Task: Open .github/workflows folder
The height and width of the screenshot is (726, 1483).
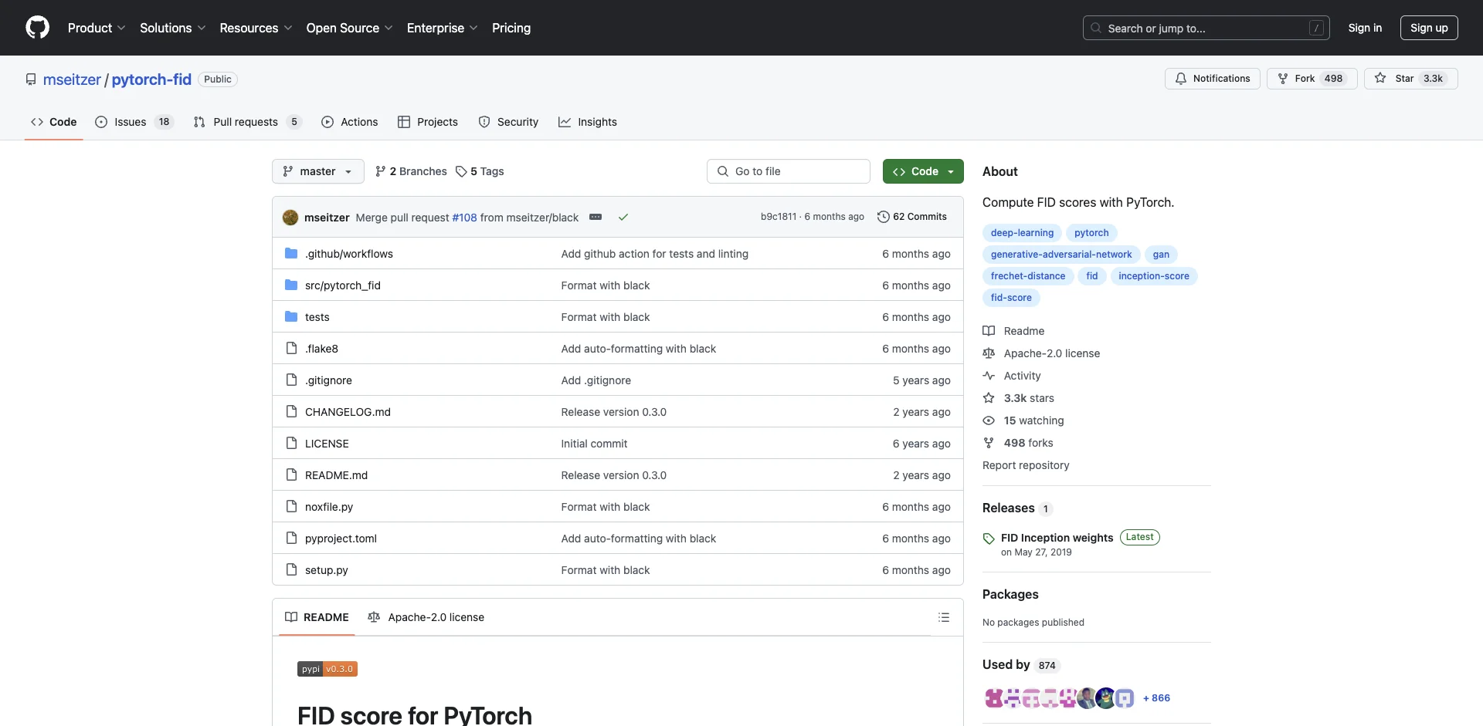Action: pos(349,254)
